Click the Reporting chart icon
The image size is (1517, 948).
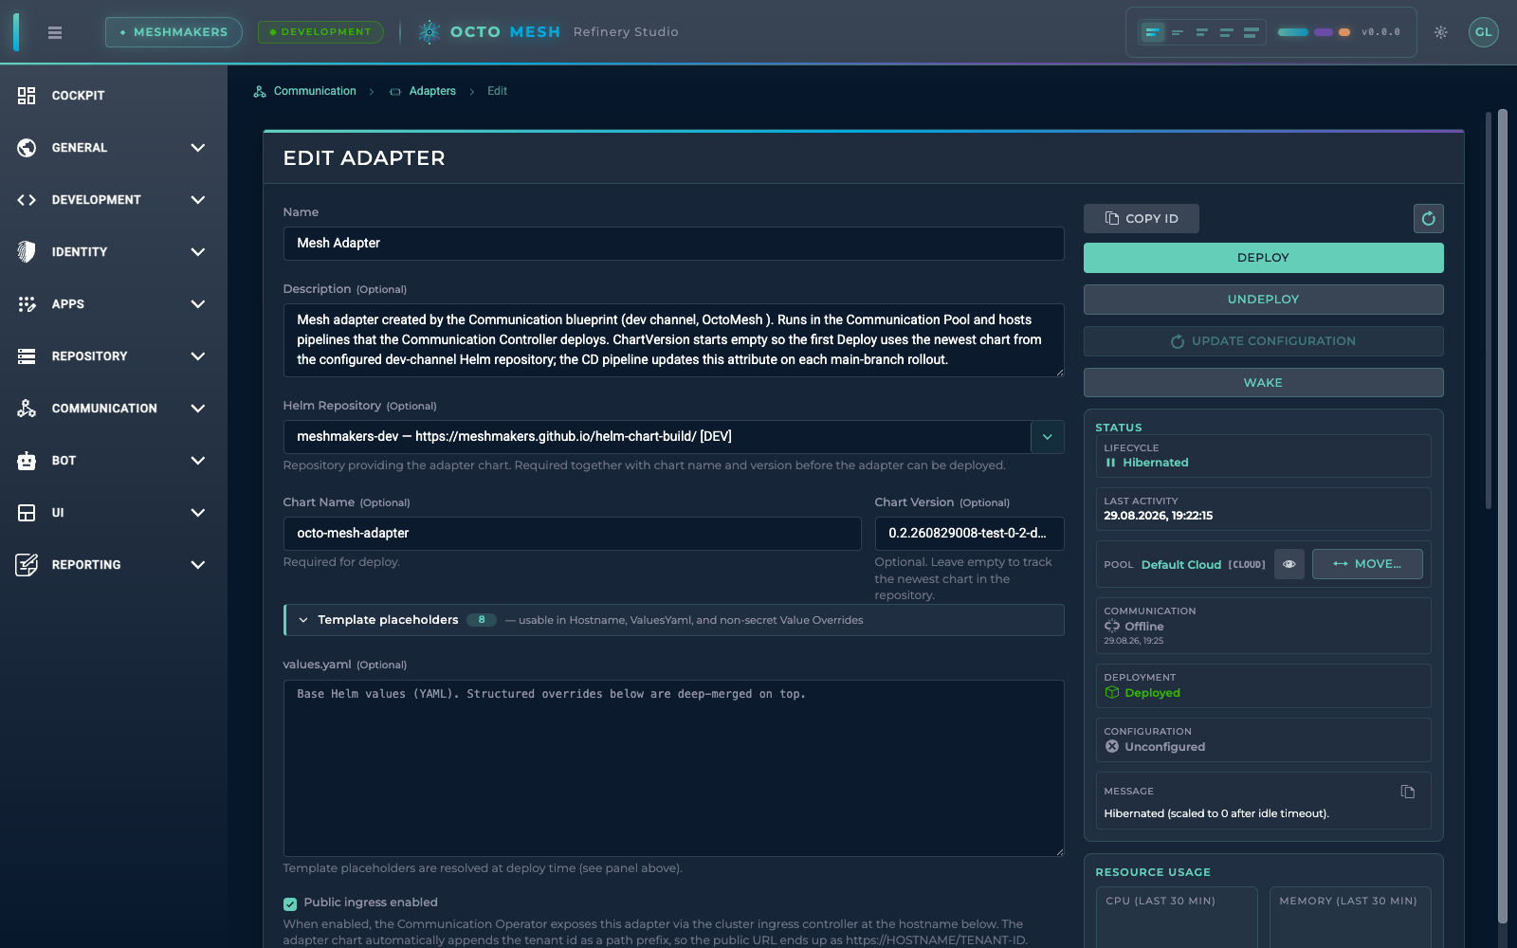pos(27,565)
